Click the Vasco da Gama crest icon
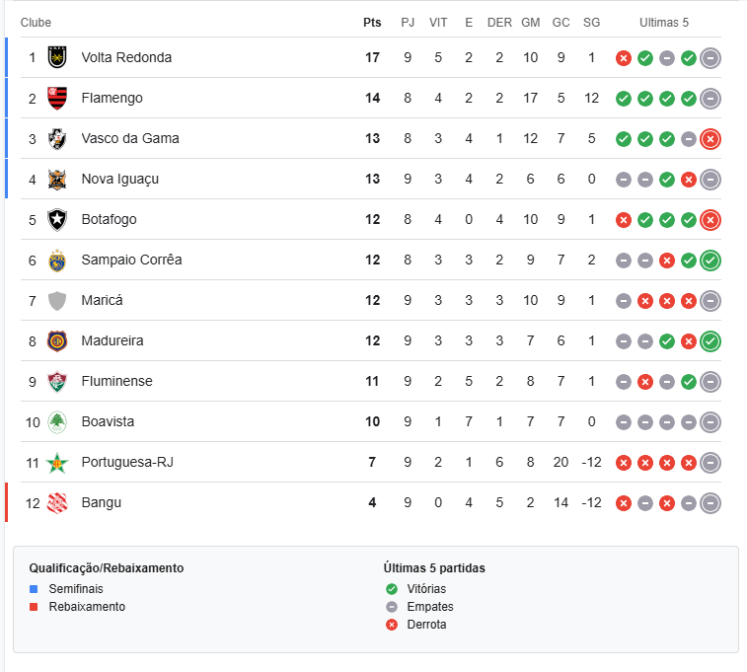This screenshot has height=672, width=747. 57,138
